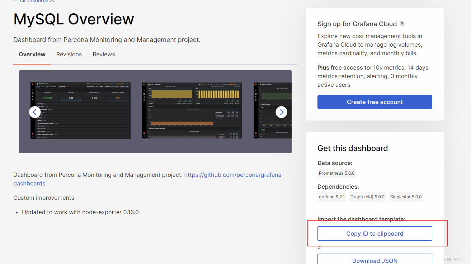471x264 pixels.
Task: Click the Graph (old) 5.0.0 dependency tag
Action: [x=367, y=197]
